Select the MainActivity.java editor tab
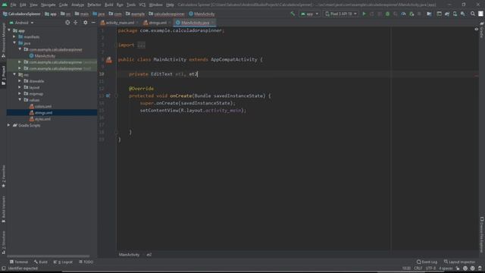Image resolution: width=485 pixels, height=273 pixels. (x=195, y=23)
